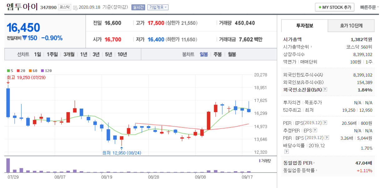Select the 1주일 line chart period
This screenshot has width=383, height=188.
coord(52,54)
